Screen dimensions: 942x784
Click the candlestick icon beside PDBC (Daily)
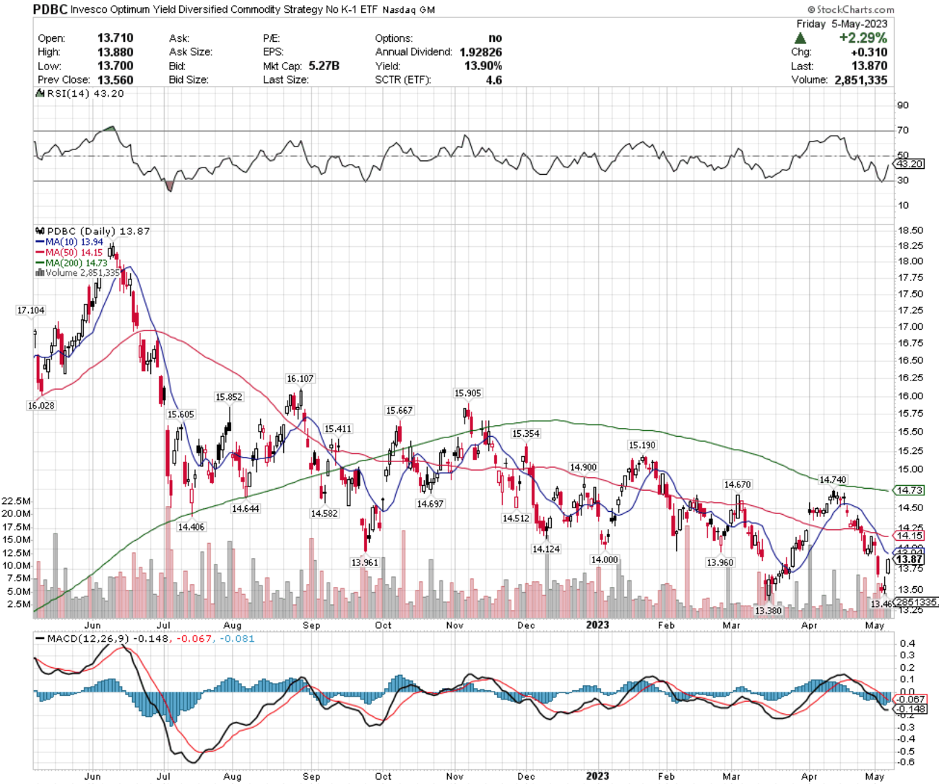click(40, 231)
